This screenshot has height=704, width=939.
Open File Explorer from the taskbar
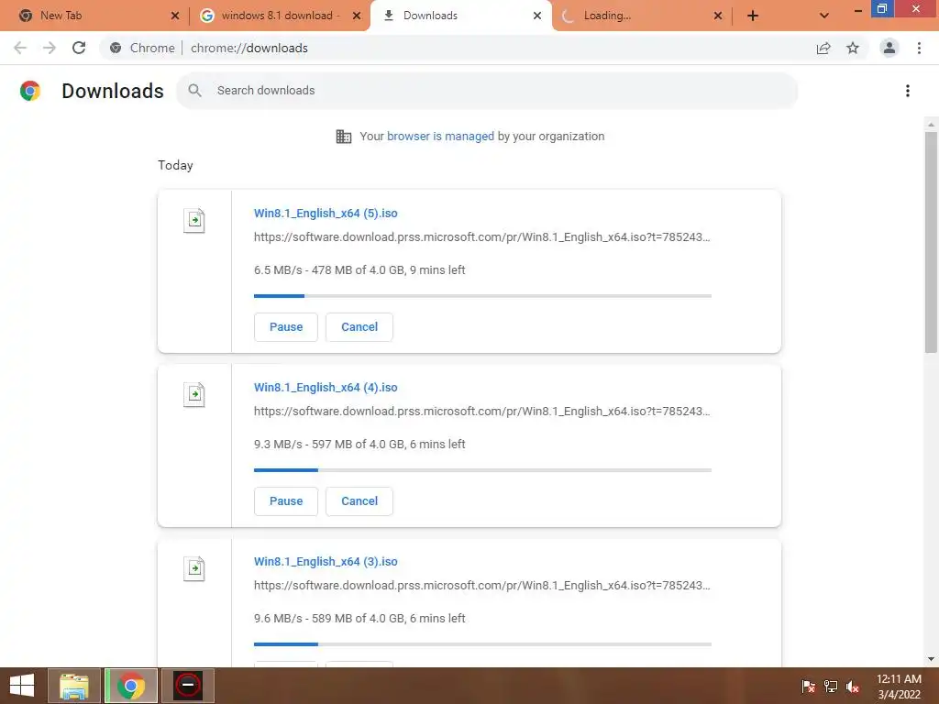pos(74,686)
